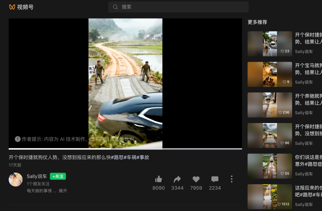This screenshot has height=211, width=322.
Task: Open recommended video with 1512 likes
Action: [x=270, y=197]
